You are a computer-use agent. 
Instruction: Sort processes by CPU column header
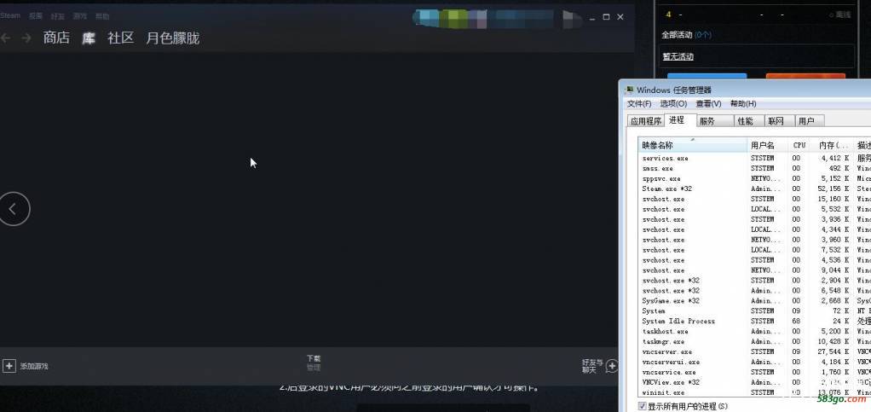tap(799, 145)
